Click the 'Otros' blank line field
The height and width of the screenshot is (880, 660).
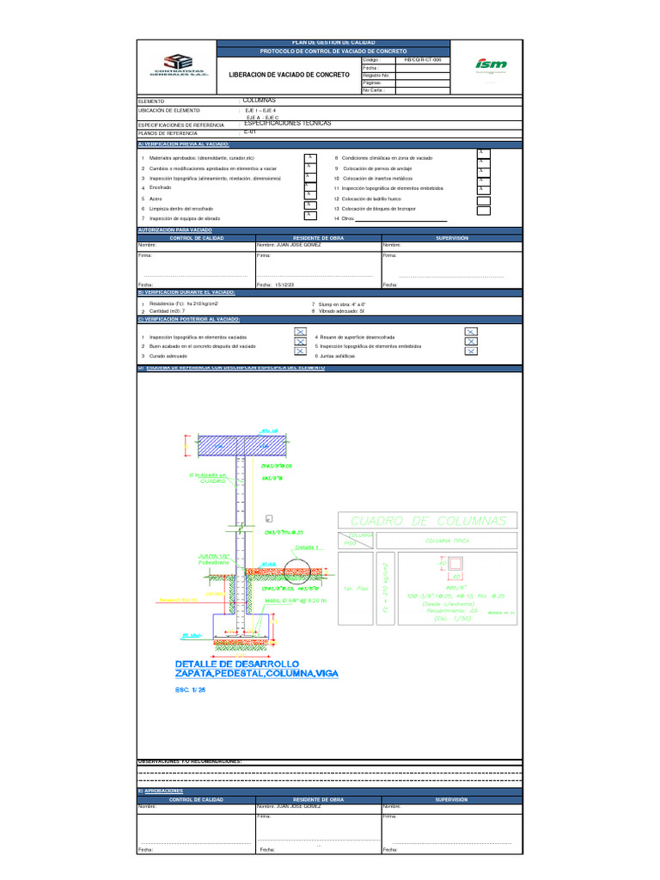click(x=401, y=219)
